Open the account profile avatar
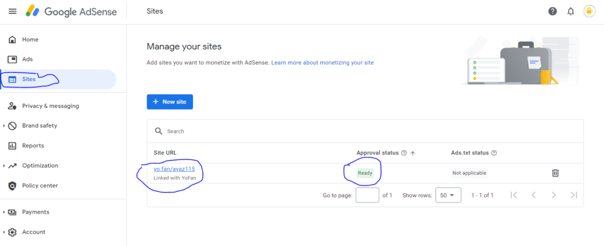This screenshot has width=604, height=246. (589, 12)
